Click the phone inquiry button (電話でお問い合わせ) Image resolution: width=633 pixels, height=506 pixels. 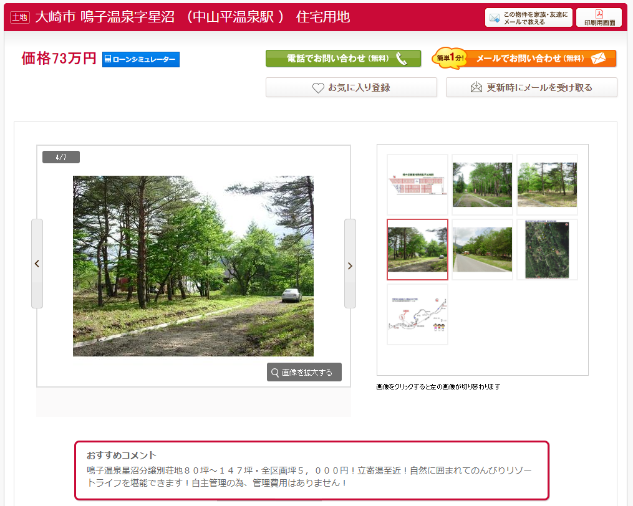pos(343,59)
